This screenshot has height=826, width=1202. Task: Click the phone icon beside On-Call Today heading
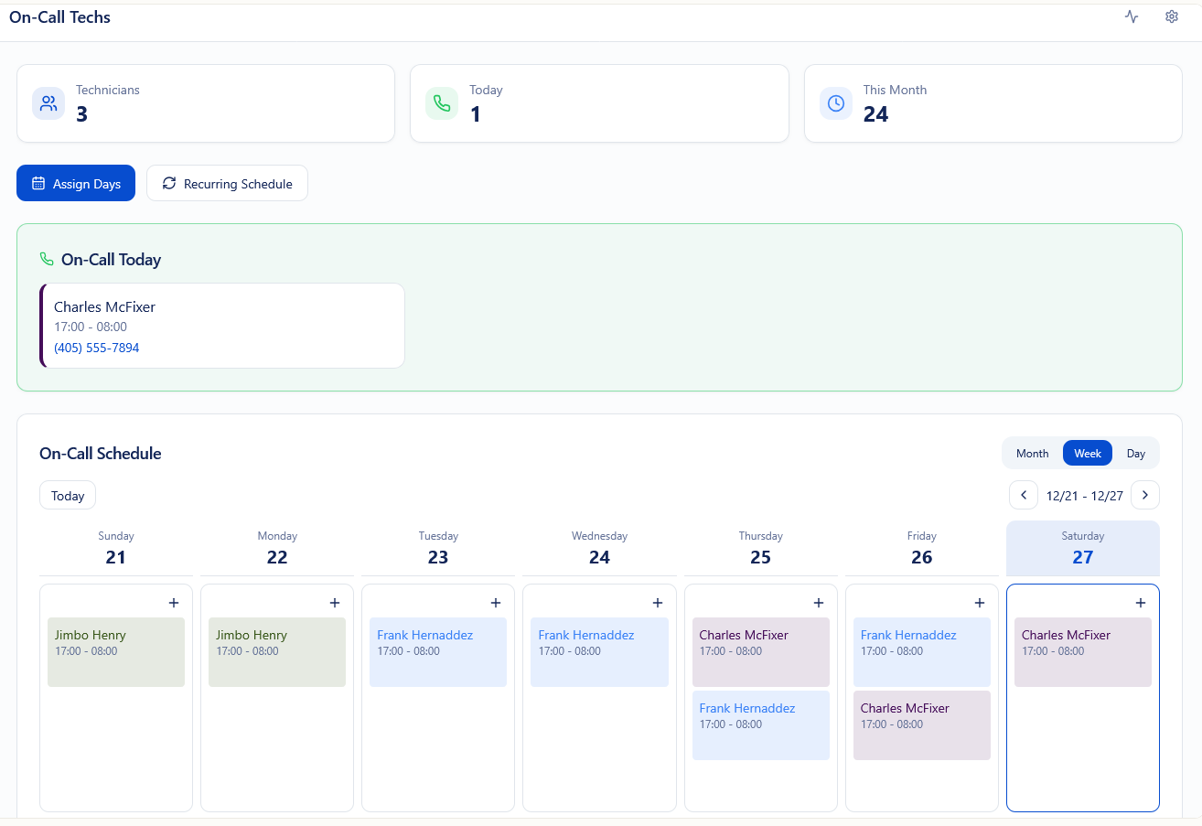coord(46,259)
